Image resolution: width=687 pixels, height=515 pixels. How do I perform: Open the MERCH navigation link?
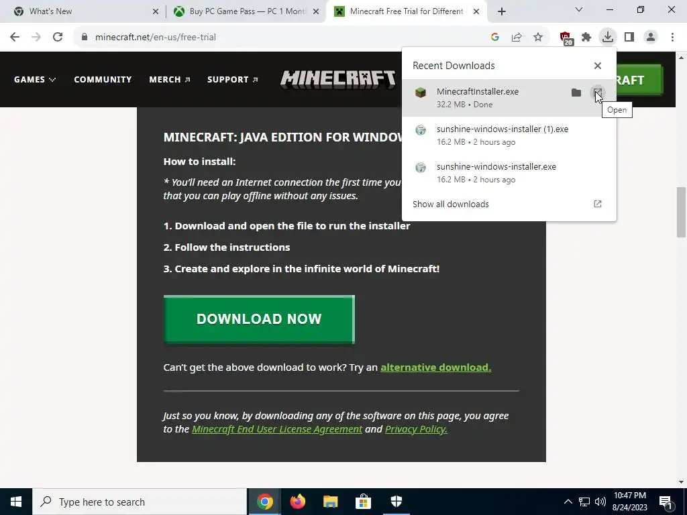pyautogui.click(x=170, y=79)
